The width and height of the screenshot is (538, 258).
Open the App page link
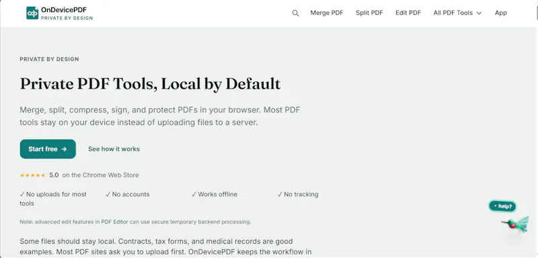click(500, 13)
